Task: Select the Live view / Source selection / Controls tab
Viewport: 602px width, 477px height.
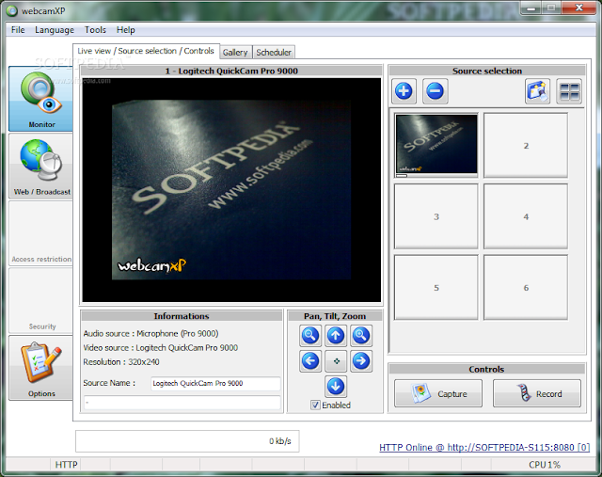Action: (x=146, y=51)
